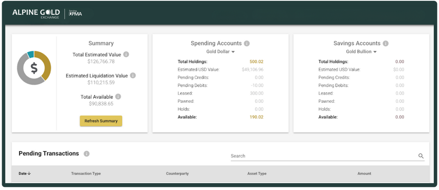Viewport: 439px width, 190px height.
Task: Sort by Transaction Type column header
Action: tap(86, 174)
